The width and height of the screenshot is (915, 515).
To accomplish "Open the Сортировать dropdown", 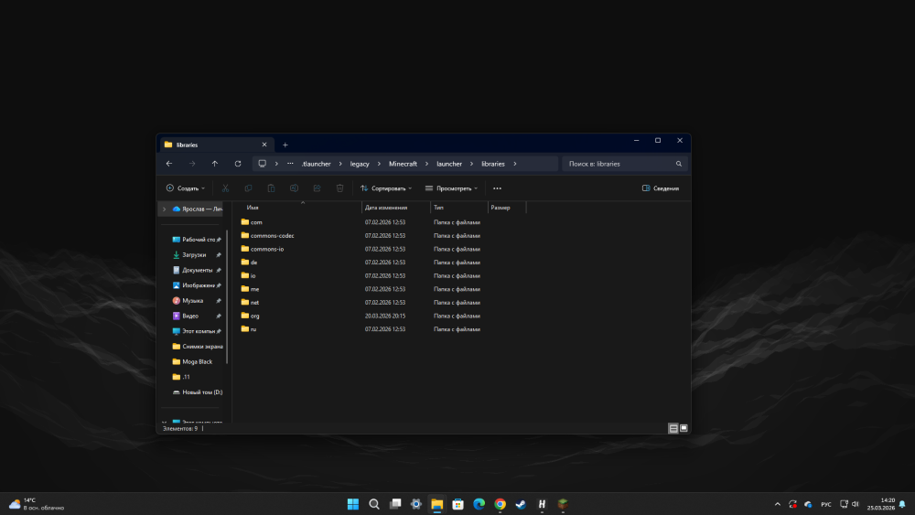I will click(386, 188).
